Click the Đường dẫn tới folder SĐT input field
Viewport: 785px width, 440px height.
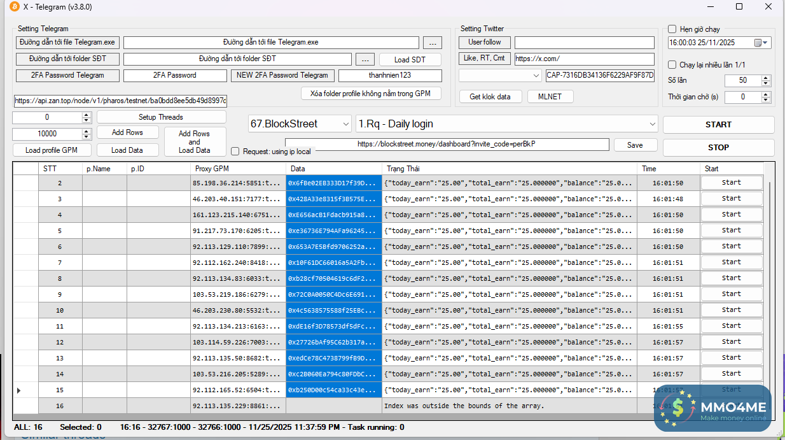pos(237,59)
